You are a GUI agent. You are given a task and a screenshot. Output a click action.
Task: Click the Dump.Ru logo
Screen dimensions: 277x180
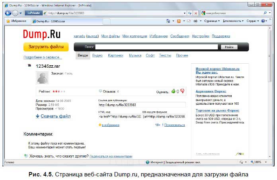pyautogui.click(x=42, y=34)
